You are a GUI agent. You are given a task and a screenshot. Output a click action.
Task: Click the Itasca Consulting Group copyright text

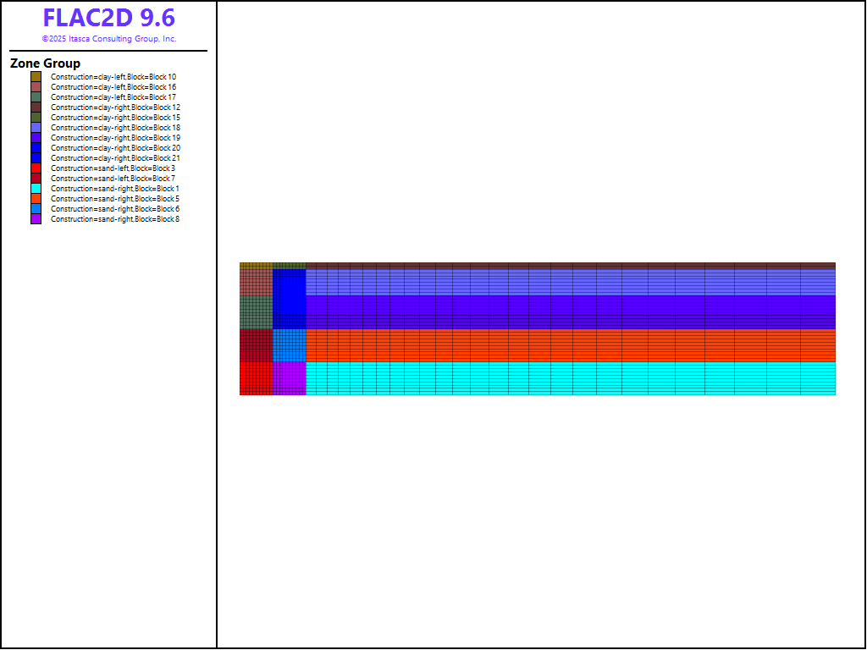pyautogui.click(x=109, y=39)
